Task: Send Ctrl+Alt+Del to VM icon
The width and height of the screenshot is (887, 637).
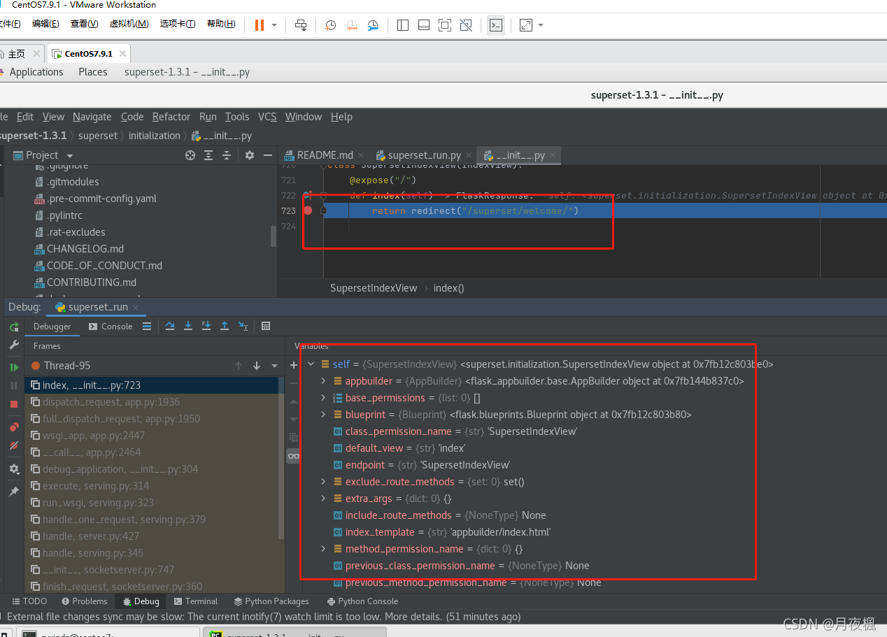Action: coord(301,25)
